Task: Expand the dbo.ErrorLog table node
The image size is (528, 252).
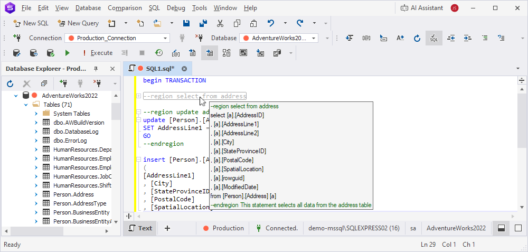Action: point(36,141)
